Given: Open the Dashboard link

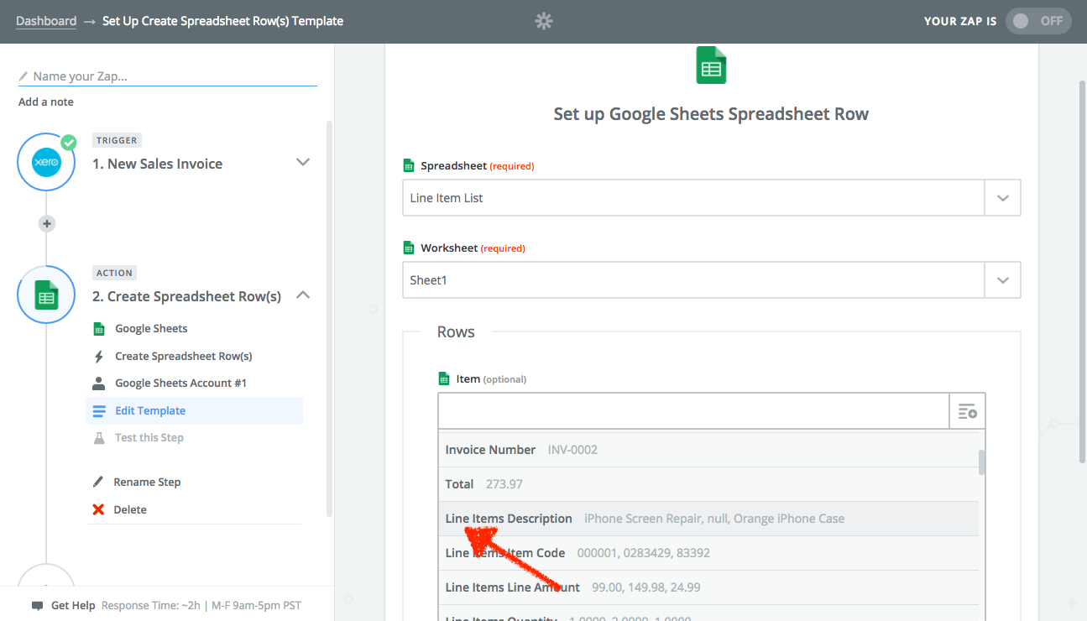Looking at the screenshot, I should [x=46, y=21].
